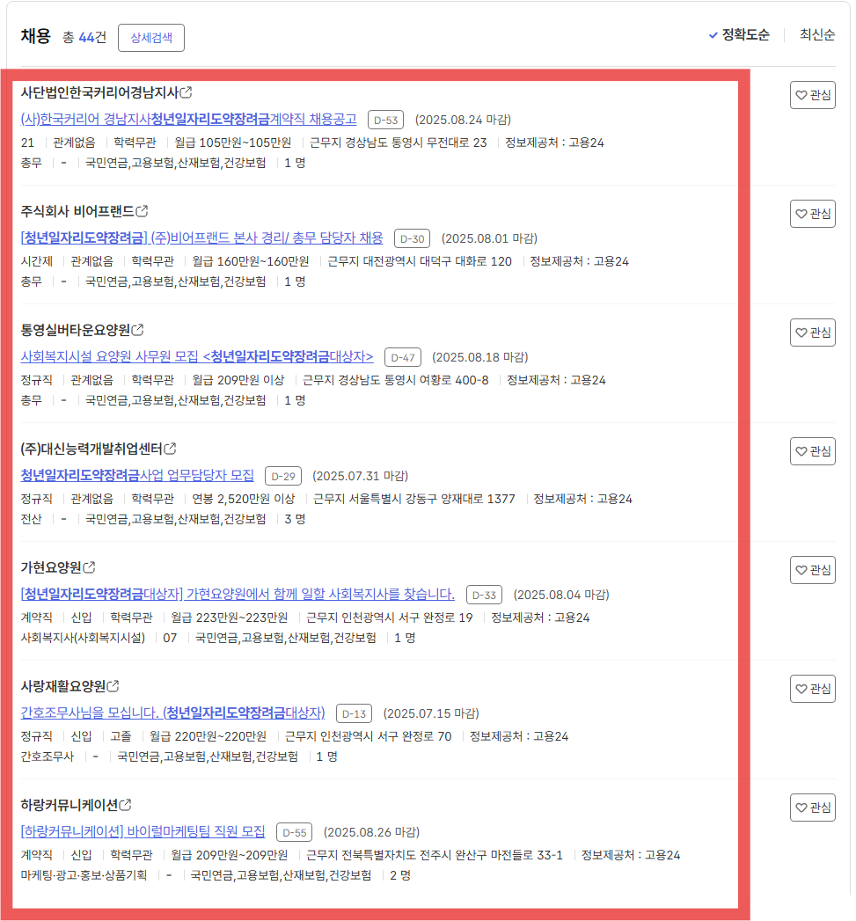Screen dimensions: 856x921
Task: Click the heart icon for 사랑재활요양원 listing
Action: [801, 688]
